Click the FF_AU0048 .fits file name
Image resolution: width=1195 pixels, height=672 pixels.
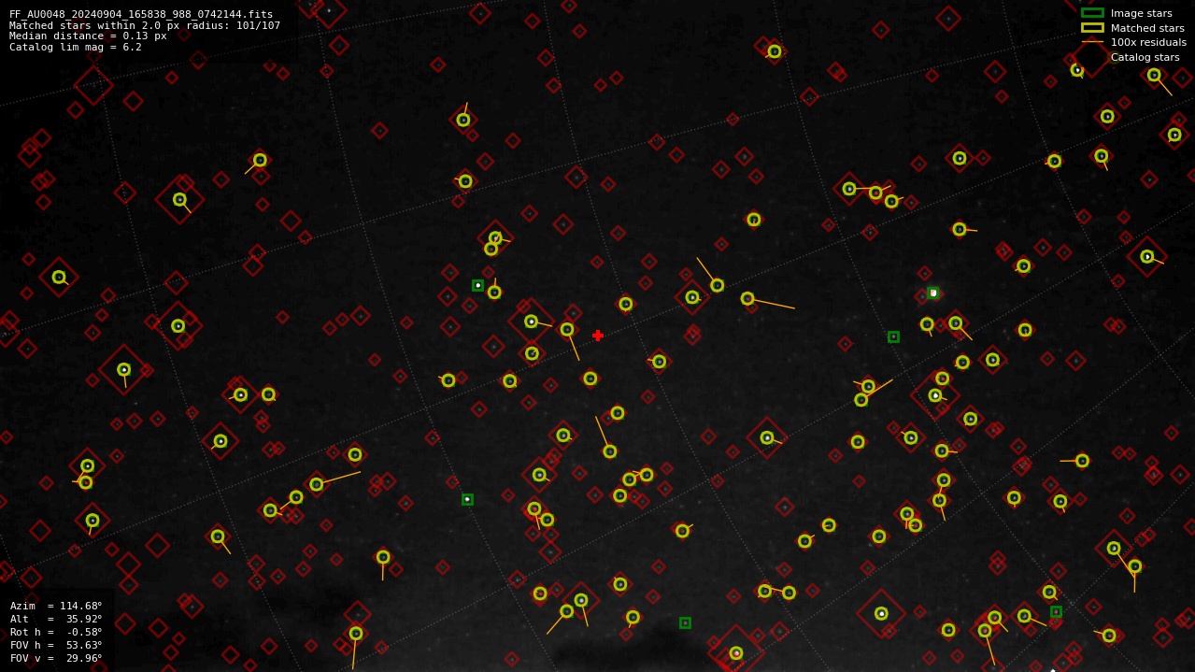point(141,14)
